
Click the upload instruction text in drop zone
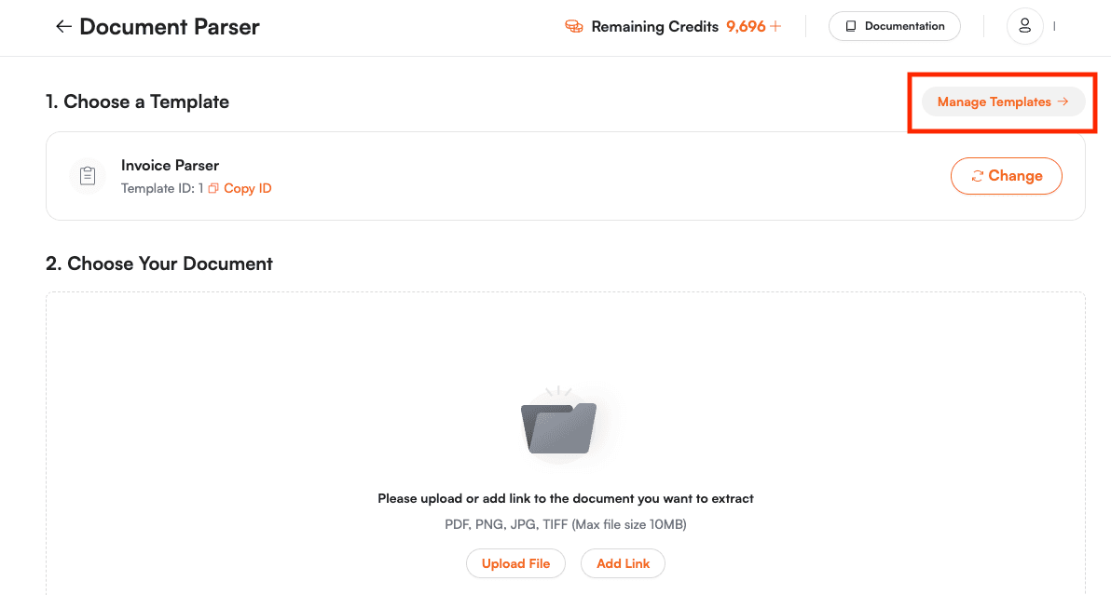point(565,498)
